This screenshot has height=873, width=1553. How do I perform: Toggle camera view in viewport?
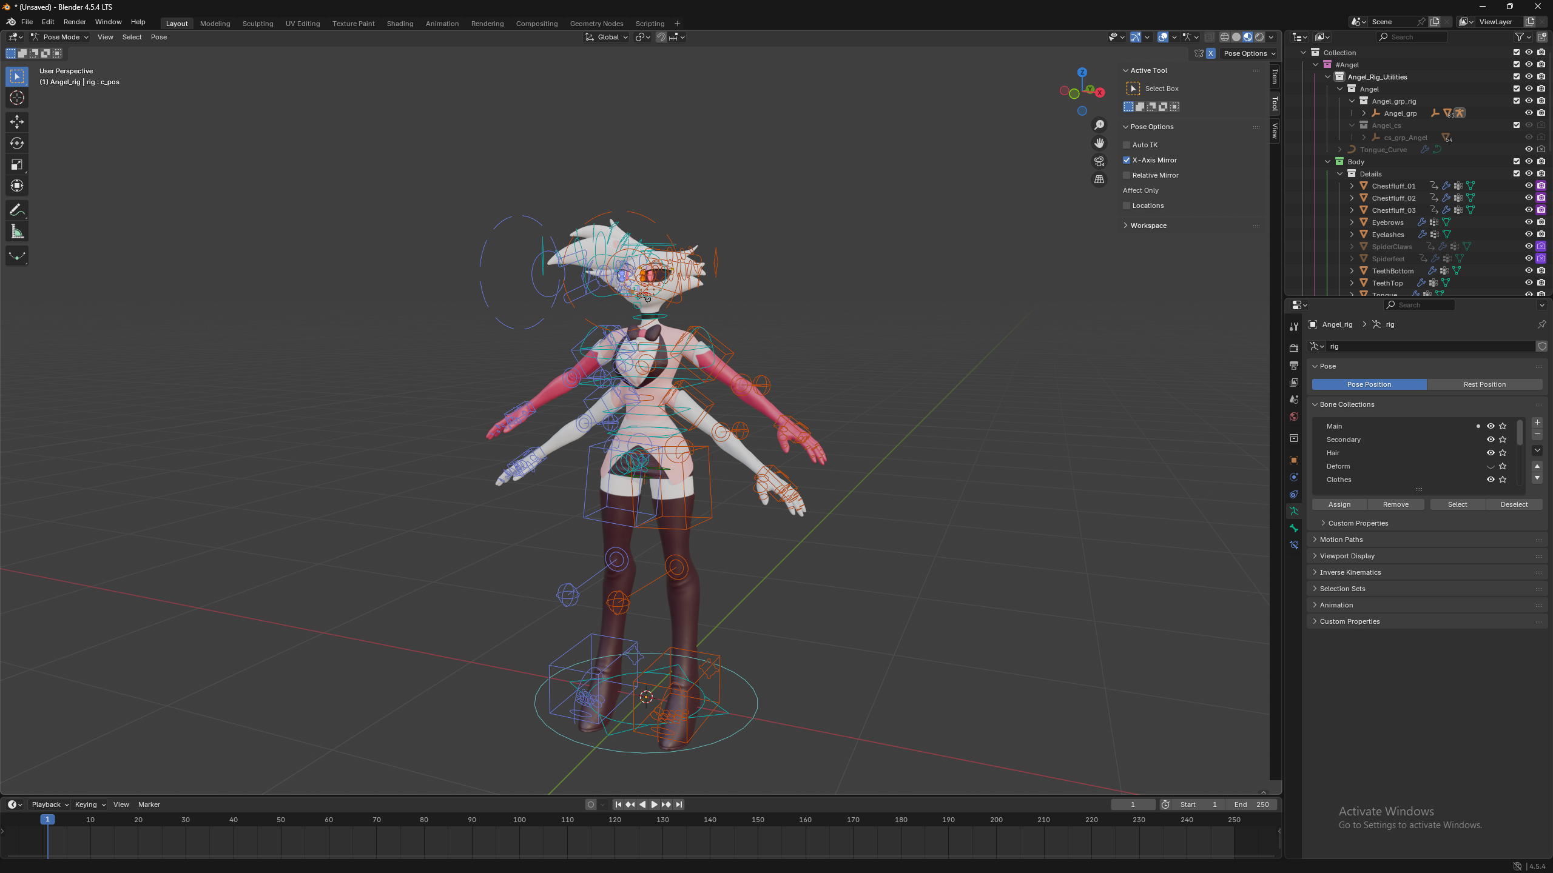(x=1099, y=161)
